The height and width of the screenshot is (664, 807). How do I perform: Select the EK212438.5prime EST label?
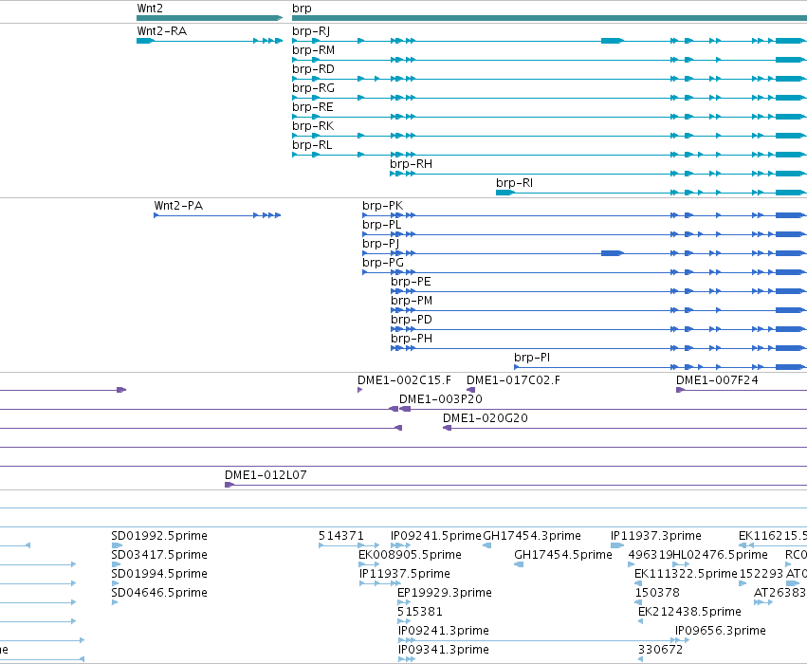pos(689,613)
